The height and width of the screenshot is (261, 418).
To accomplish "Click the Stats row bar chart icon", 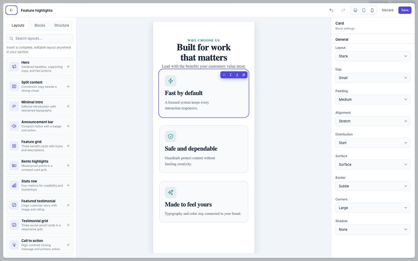I will click(x=14, y=185).
